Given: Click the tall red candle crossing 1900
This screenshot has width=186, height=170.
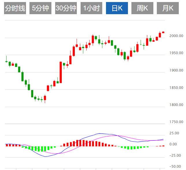Looking at the screenshot, I should click(x=61, y=72).
